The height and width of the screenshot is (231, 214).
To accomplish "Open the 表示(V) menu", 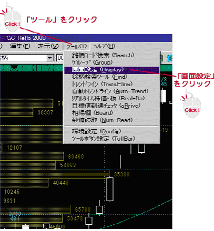I will 48,46.
